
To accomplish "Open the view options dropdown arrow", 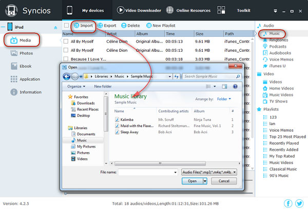I will coord(215,86).
